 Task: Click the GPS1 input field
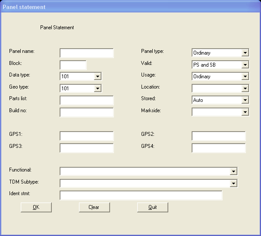[x=87, y=136]
